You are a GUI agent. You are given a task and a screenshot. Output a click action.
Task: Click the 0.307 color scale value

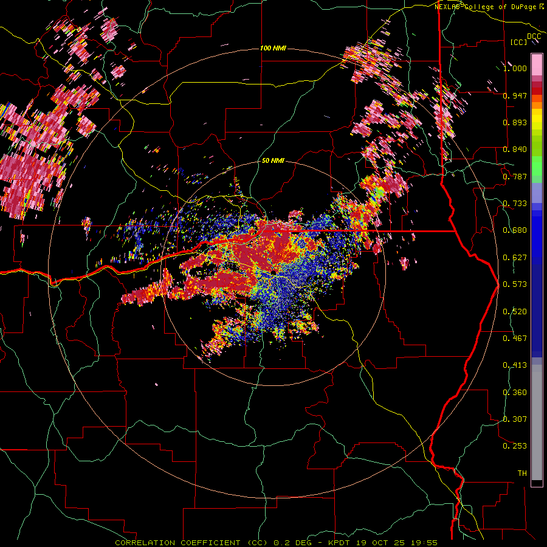515,419
